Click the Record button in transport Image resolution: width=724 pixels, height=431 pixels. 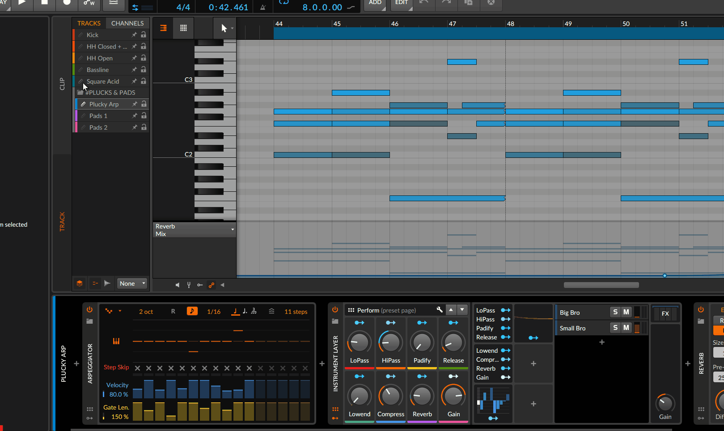[x=67, y=3]
